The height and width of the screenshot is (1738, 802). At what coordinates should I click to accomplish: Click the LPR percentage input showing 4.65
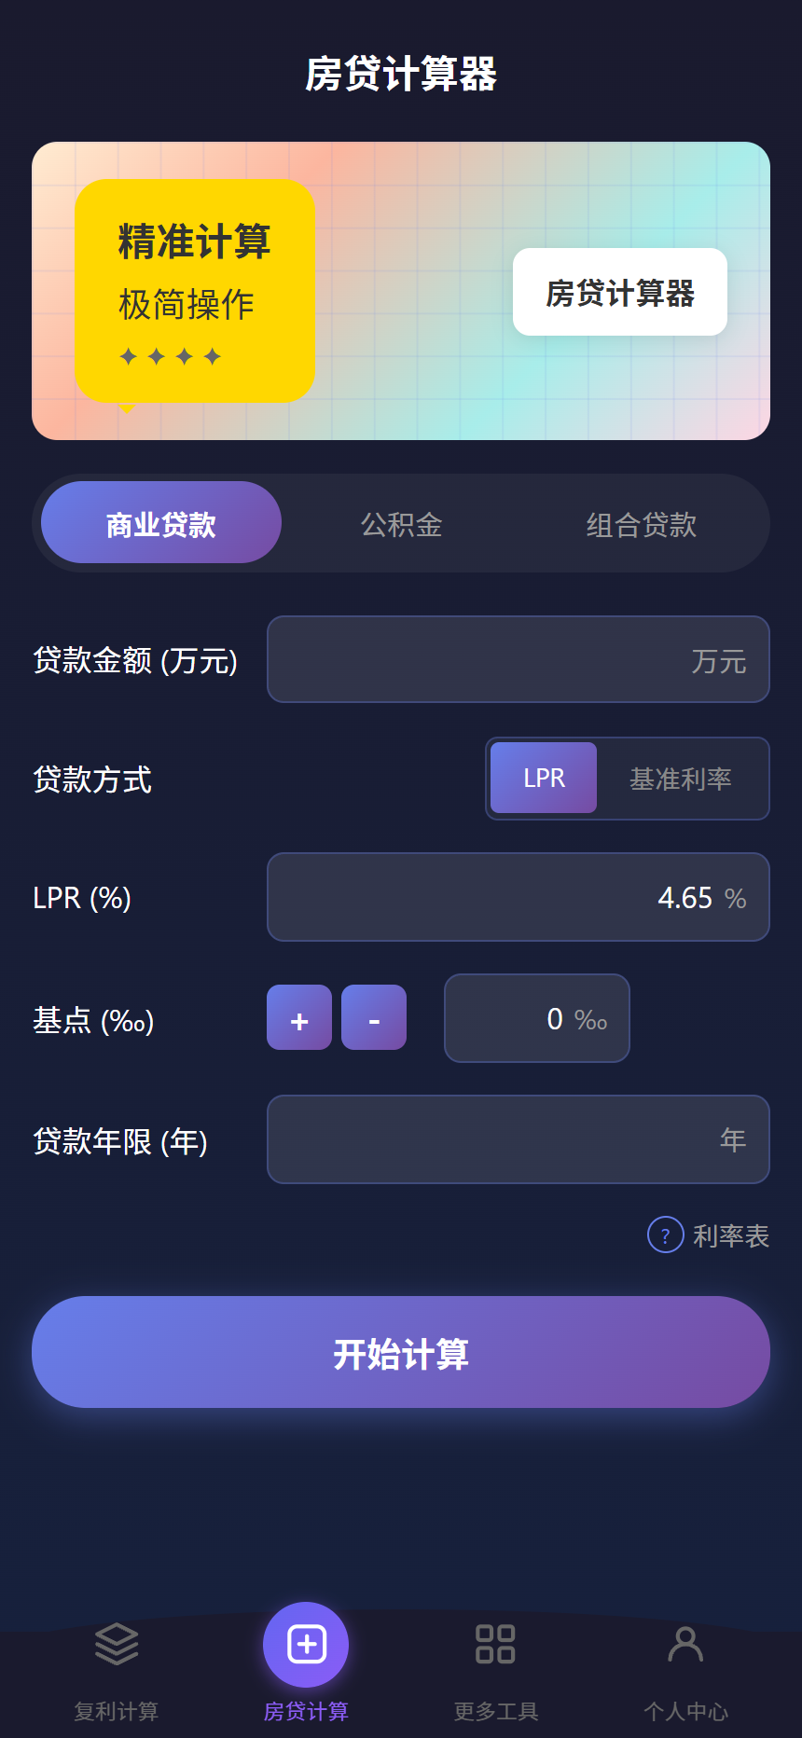click(x=518, y=897)
